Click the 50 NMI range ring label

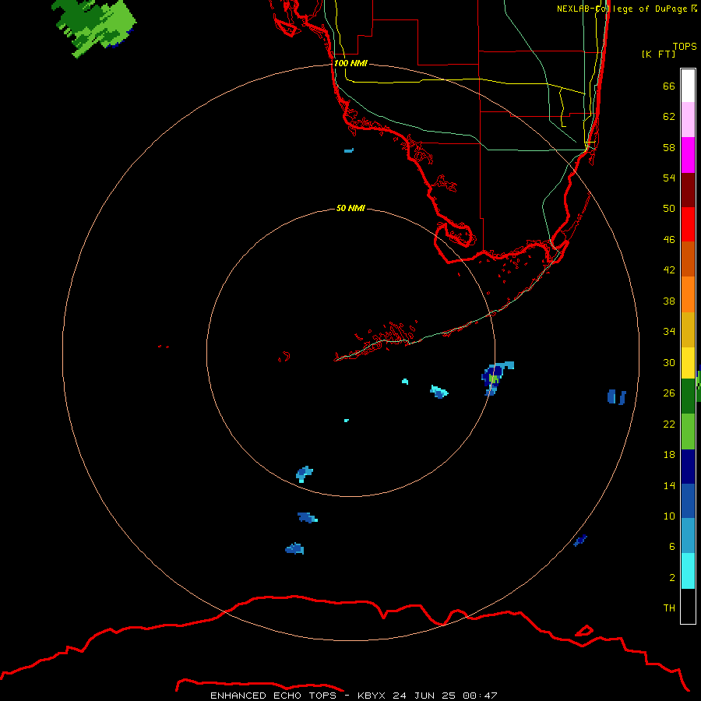point(350,208)
